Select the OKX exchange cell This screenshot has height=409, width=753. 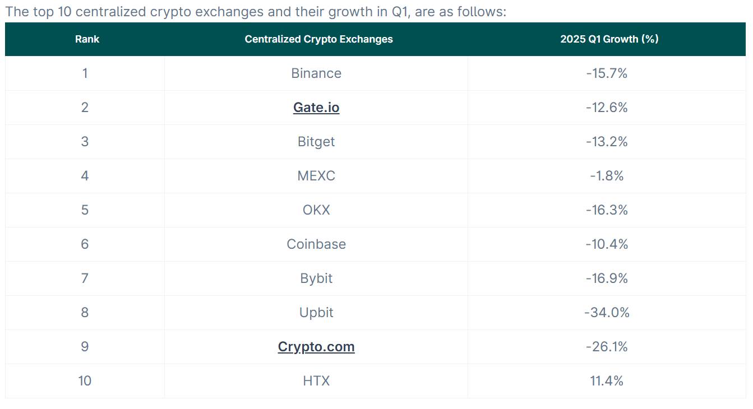[316, 210]
